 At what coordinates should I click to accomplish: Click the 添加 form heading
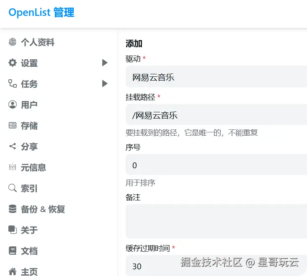click(x=134, y=43)
